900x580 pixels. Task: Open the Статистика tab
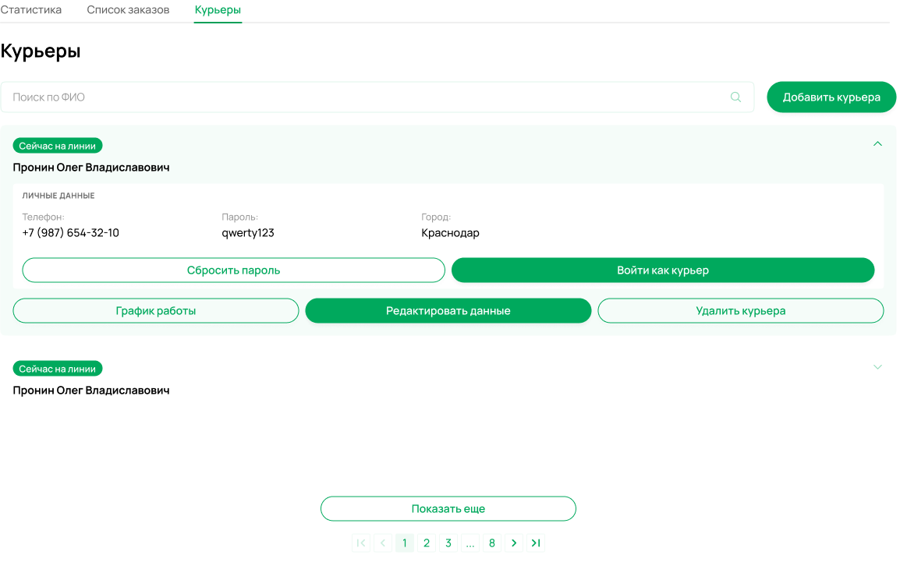click(31, 10)
